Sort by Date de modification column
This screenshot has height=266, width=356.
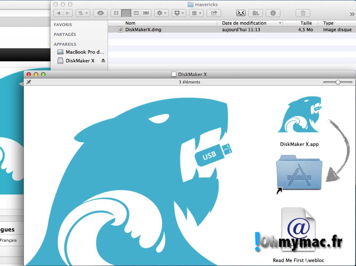coord(244,23)
